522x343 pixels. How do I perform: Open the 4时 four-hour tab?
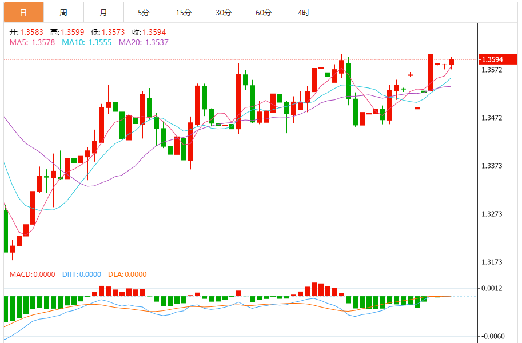304,13
